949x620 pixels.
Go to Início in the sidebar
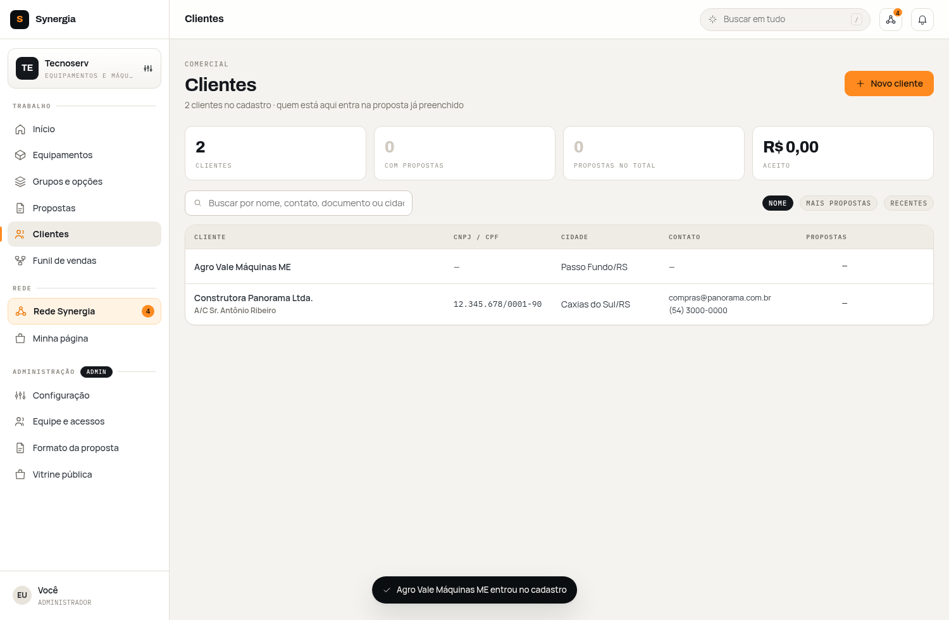(84, 129)
